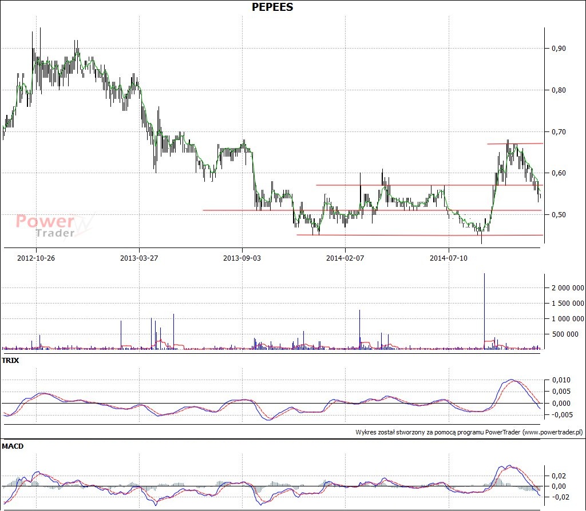Image resolution: width=586 pixels, height=511 pixels.
Task: Click the 0,90 price axis label
Action: [559, 49]
